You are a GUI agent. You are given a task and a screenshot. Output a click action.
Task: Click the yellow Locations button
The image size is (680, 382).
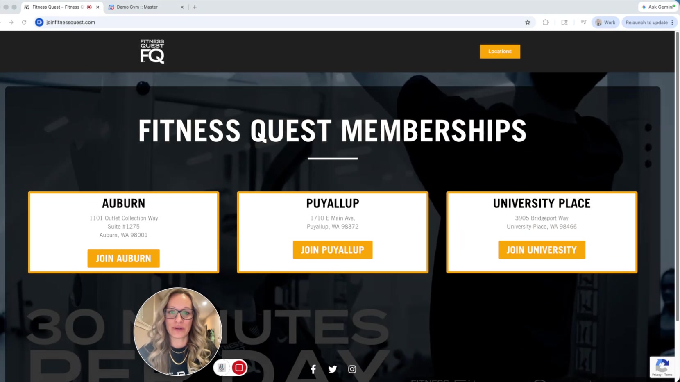tap(500, 52)
